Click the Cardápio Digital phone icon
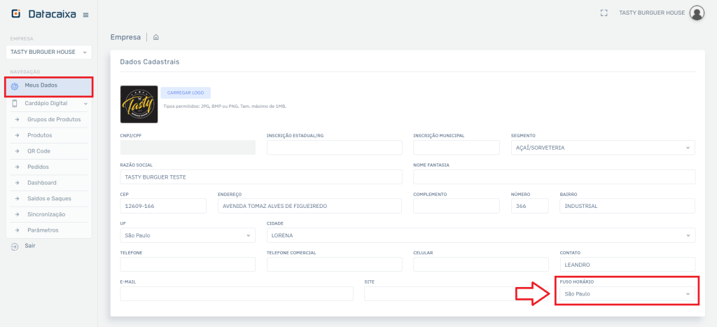Image resolution: width=717 pixels, height=327 pixels. click(15, 104)
